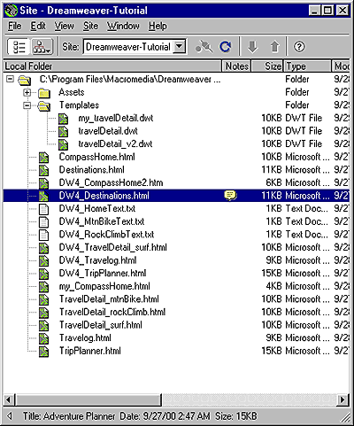The image size is (354, 426).
Task: Click Destinations.html file icon
Action: coord(43,170)
